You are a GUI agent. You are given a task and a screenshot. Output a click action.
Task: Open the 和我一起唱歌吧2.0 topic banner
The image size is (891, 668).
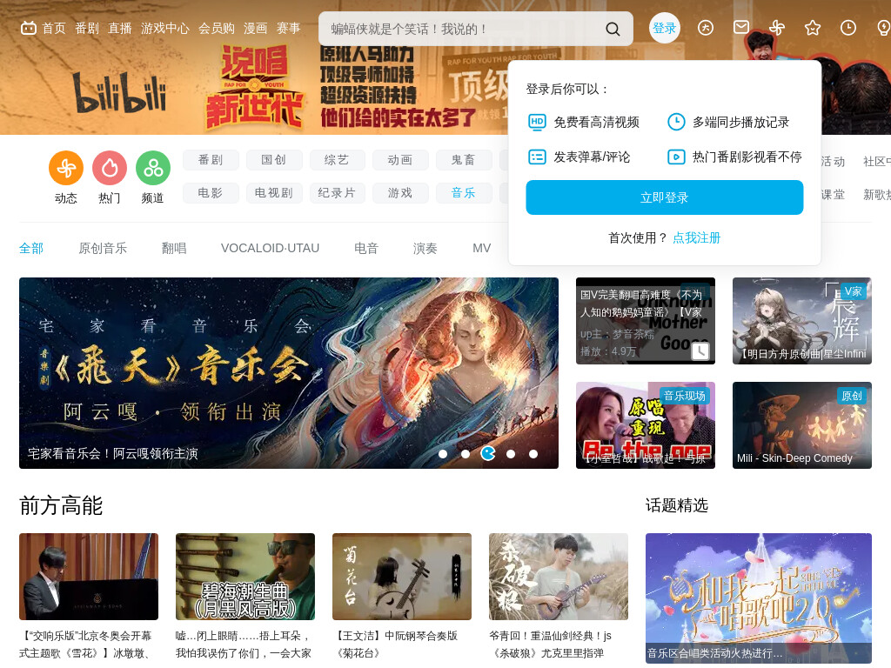759,598
